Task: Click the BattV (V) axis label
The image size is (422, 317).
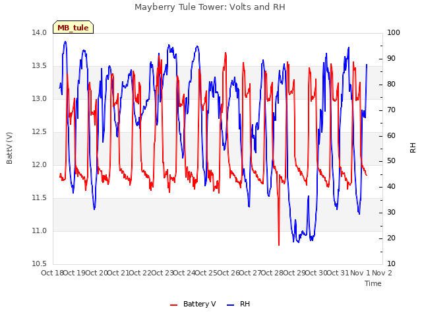Action: pyautogui.click(x=9, y=148)
